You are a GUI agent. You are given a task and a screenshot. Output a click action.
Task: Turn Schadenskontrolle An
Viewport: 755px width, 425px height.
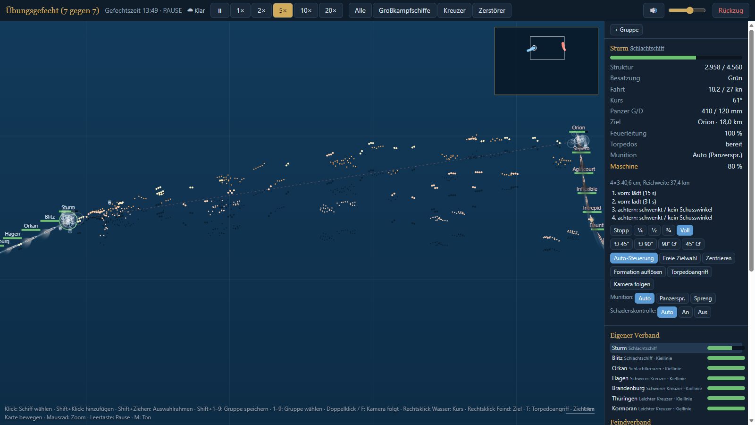(x=686, y=312)
